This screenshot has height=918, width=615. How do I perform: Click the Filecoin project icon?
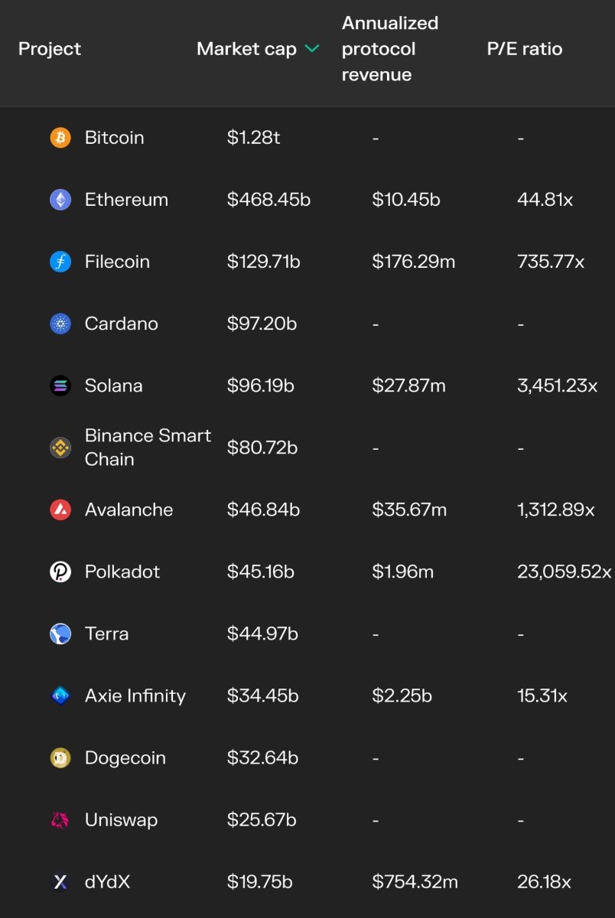pos(60,262)
